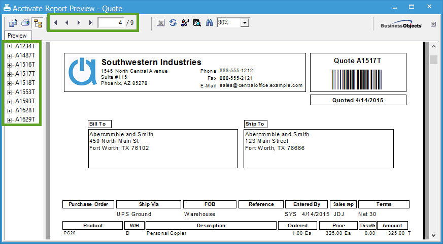The height and width of the screenshot is (244, 443).
Task: Click the Quoted 4/14/2015 date box
Action: pos(358,100)
